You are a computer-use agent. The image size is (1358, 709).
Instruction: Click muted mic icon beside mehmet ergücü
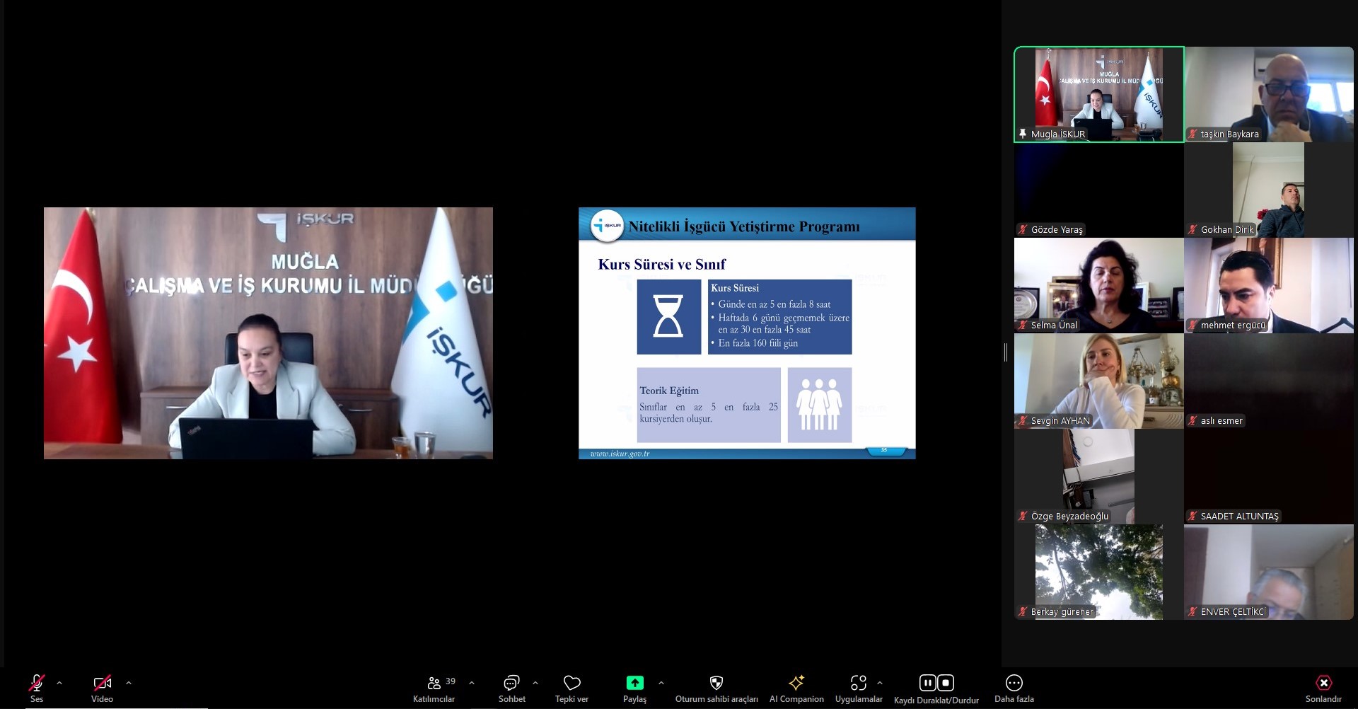1192,325
